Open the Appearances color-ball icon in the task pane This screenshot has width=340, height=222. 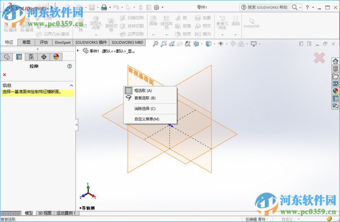click(x=336, y=91)
